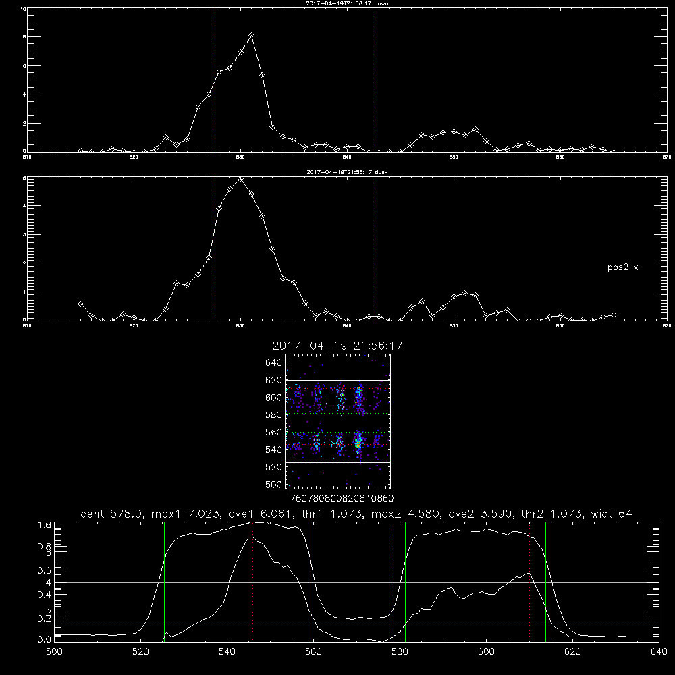Click bottom plot x-axis label 560
This screenshot has width=675, height=675.
click(x=313, y=652)
